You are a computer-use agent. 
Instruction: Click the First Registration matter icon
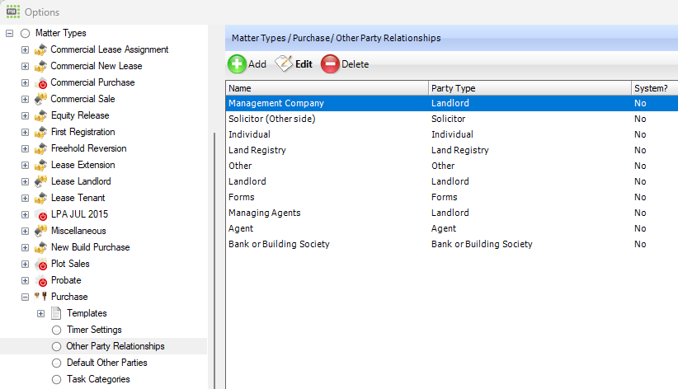[40, 132]
